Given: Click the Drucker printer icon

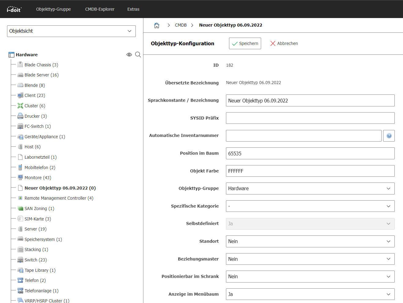Looking at the screenshot, I should [x=20, y=116].
